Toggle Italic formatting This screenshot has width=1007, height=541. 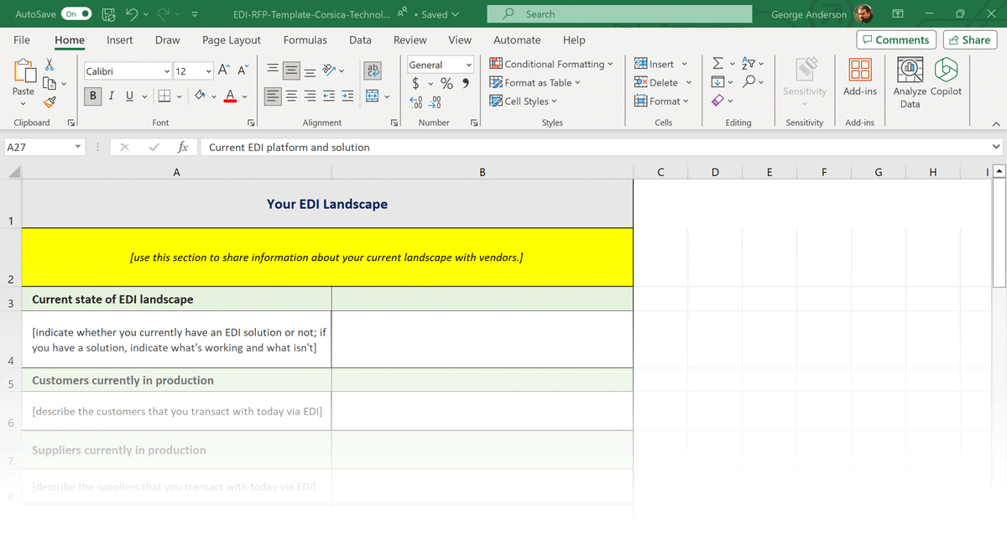click(111, 96)
